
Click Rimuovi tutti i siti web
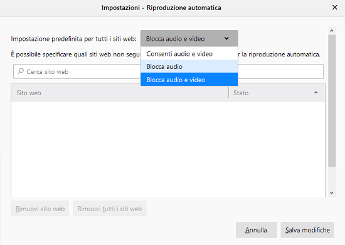pos(110,209)
